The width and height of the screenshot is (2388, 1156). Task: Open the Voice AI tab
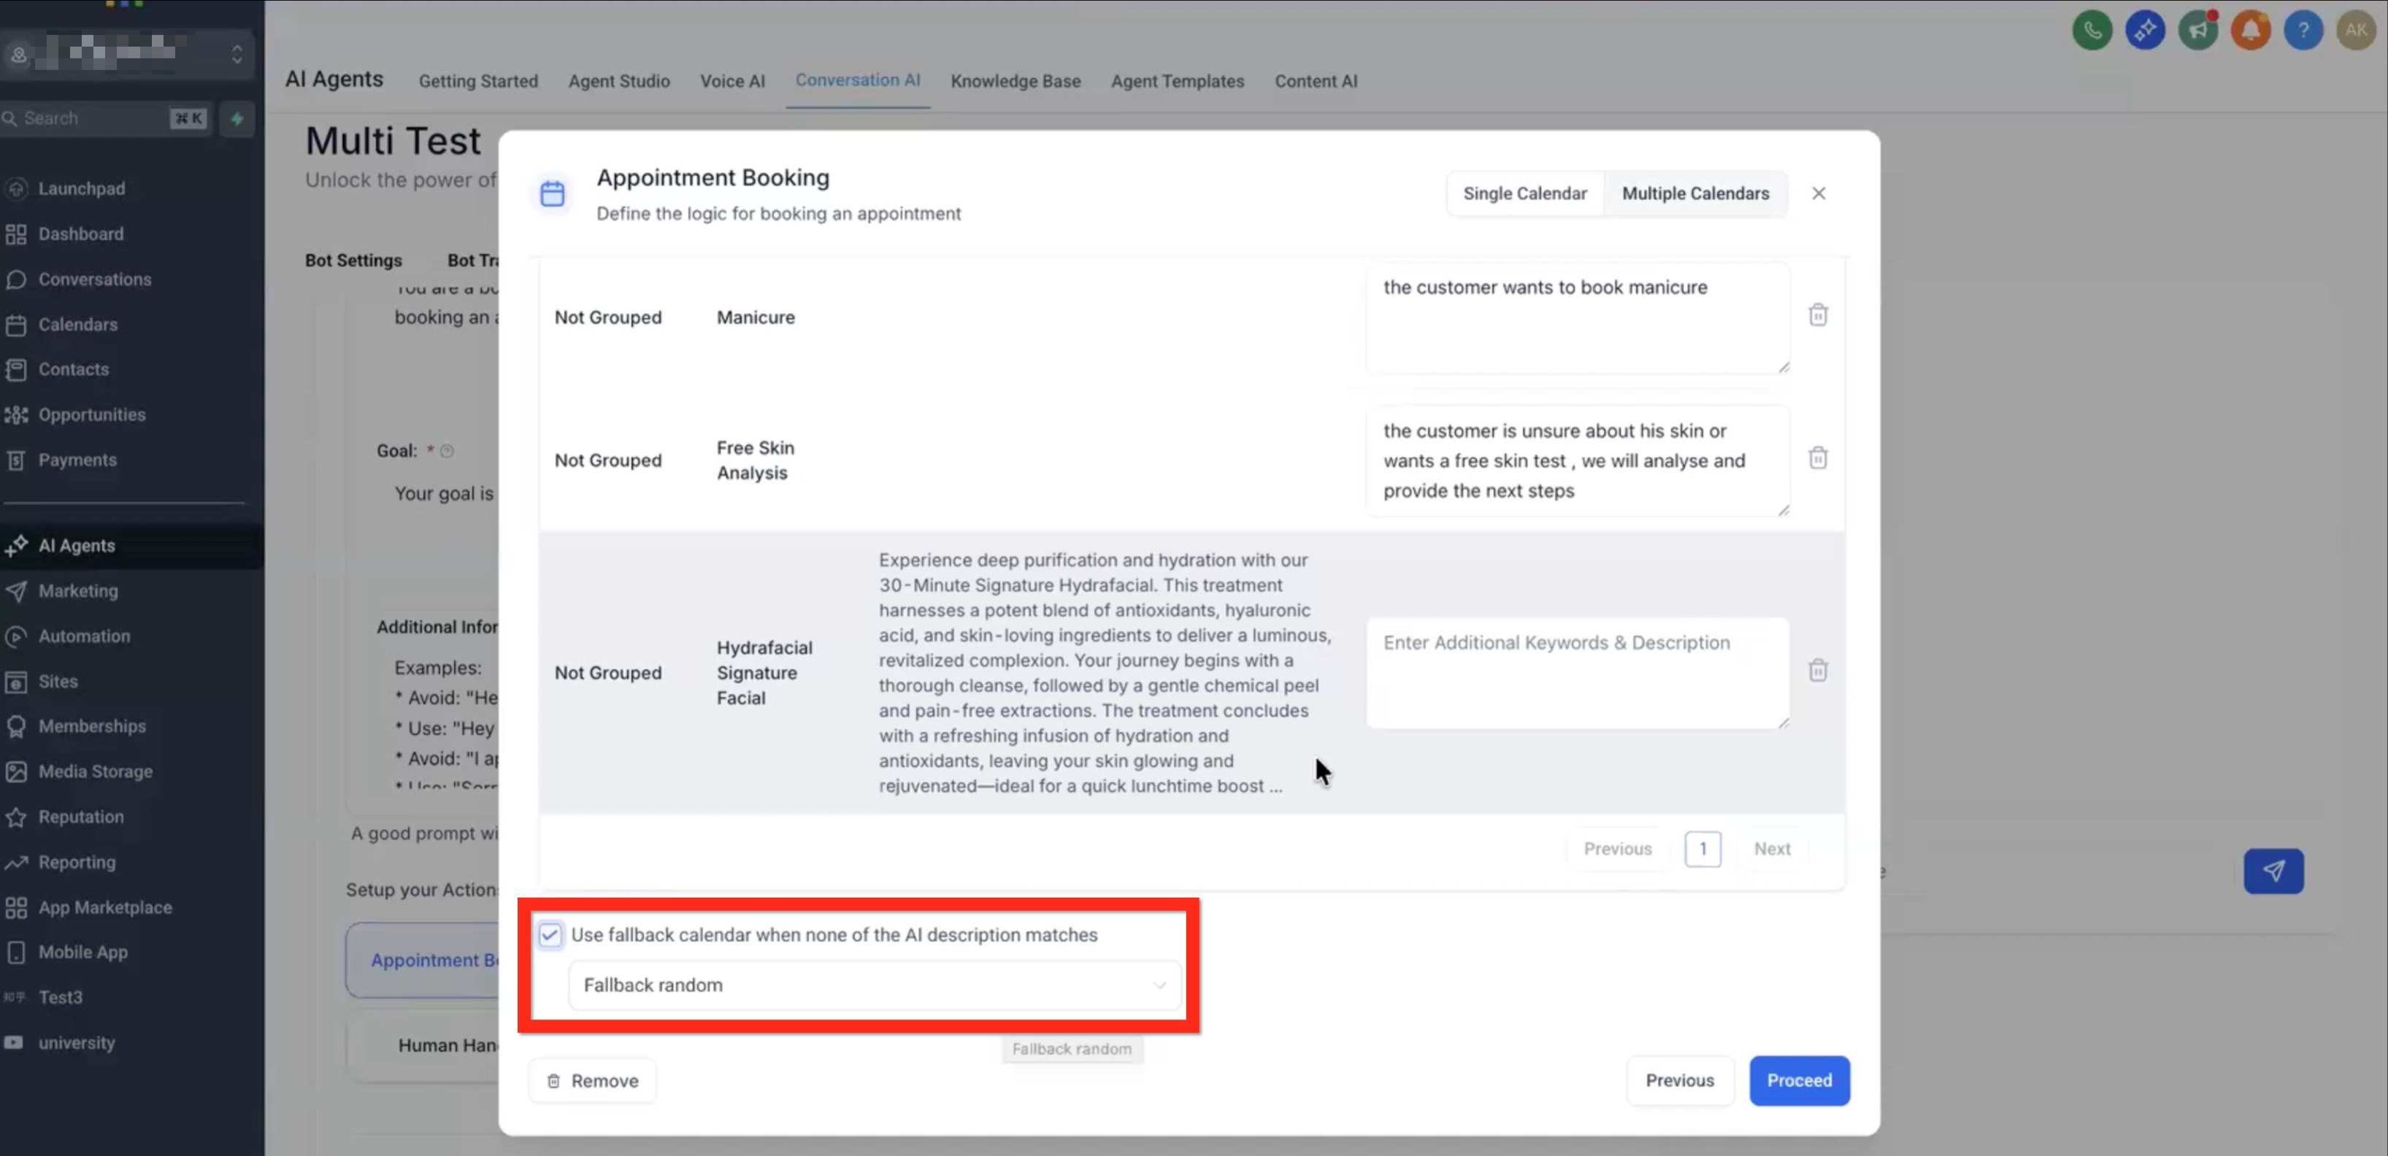point(732,81)
